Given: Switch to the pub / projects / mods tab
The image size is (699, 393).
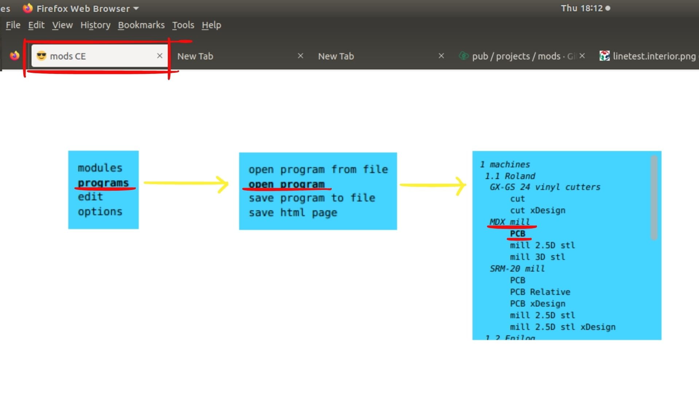Looking at the screenshot, I should pyautogui.click(x=517, y=56).
